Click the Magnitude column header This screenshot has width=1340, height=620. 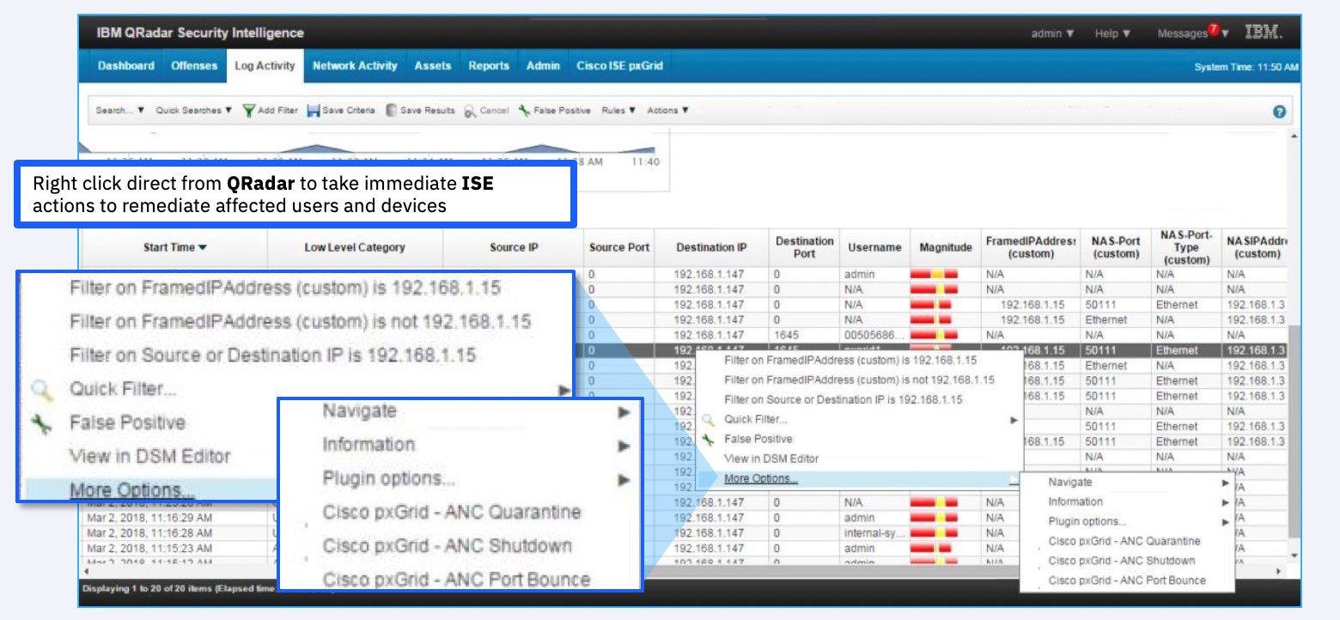(946, 247)
